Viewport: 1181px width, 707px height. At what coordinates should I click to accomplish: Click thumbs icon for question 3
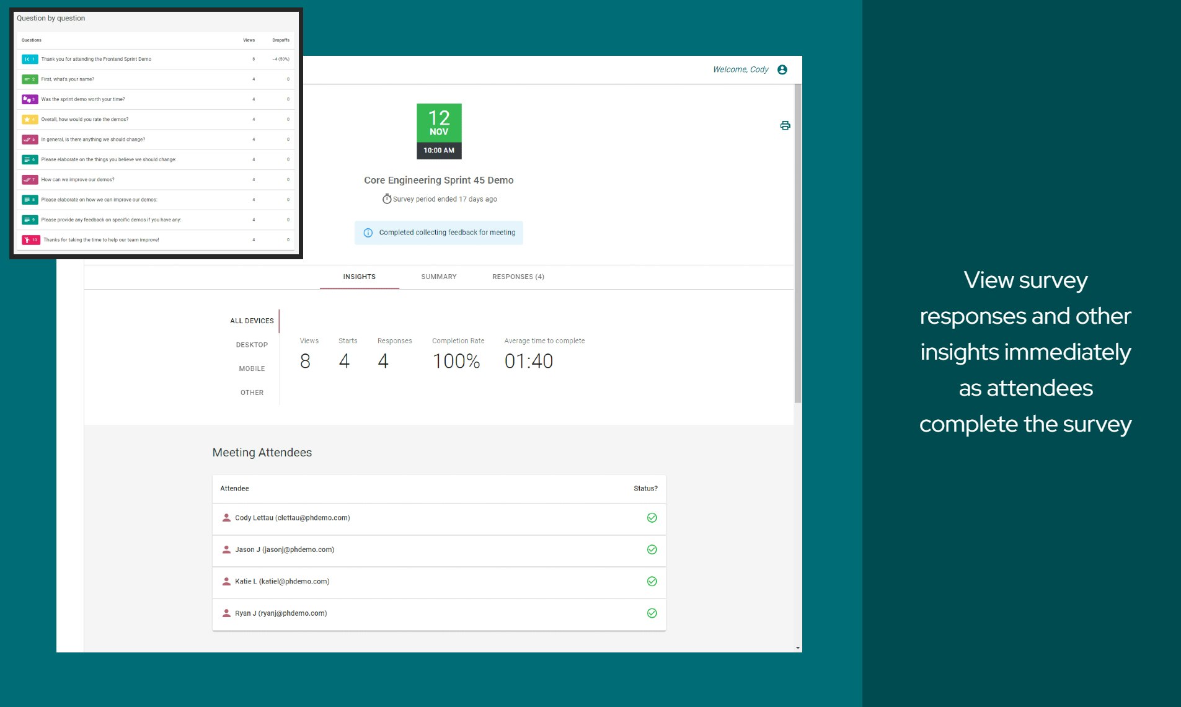pos(30,99)
